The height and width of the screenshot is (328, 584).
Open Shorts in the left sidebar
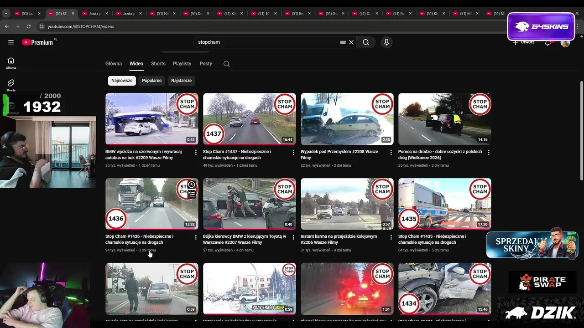point(11,85)
